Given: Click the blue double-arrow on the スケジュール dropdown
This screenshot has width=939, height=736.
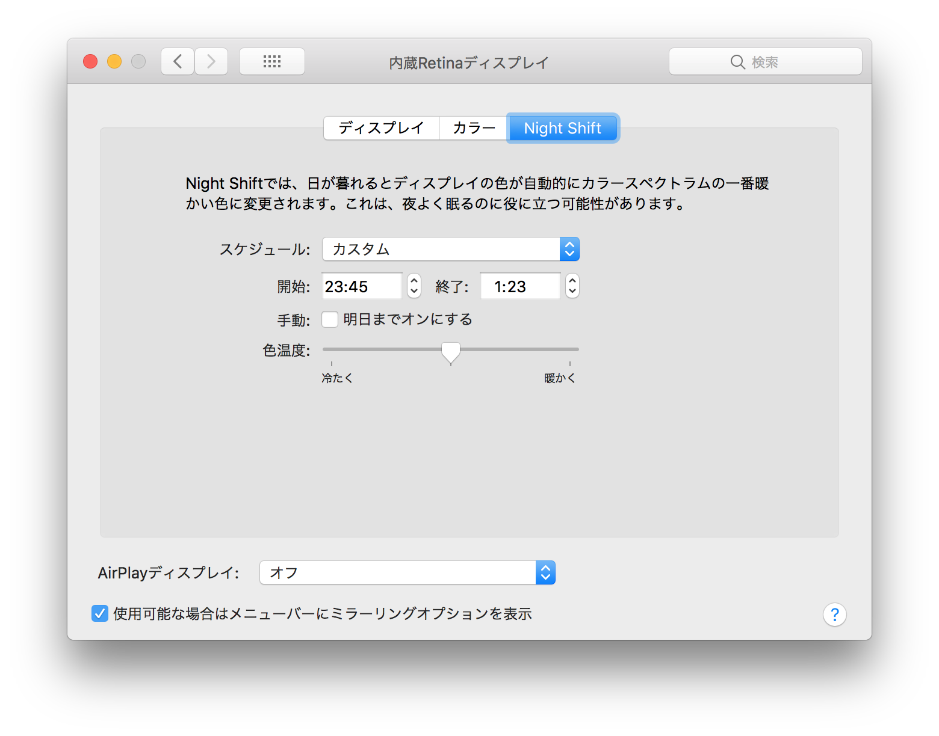Looking at the screenshot, I should 569,248.
